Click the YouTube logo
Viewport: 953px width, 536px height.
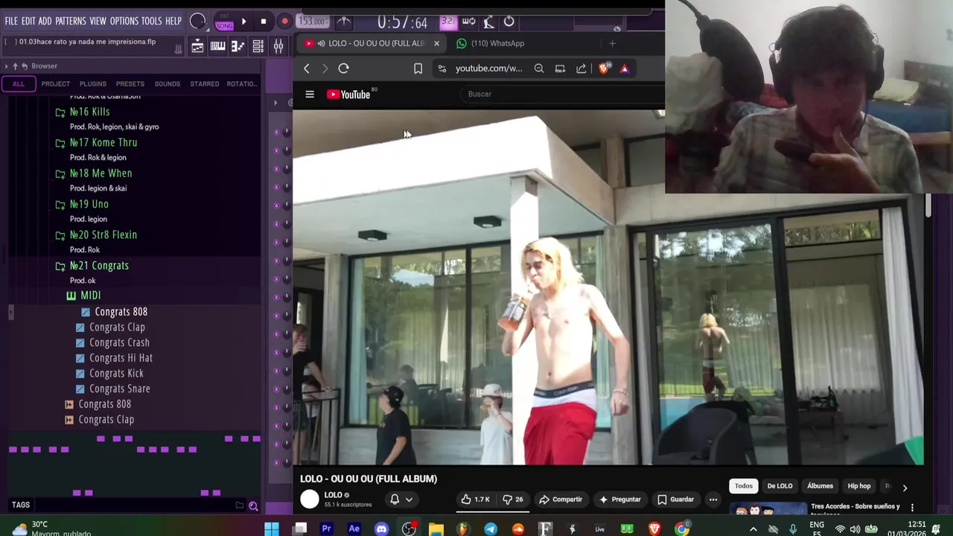(x=348, y=95)
